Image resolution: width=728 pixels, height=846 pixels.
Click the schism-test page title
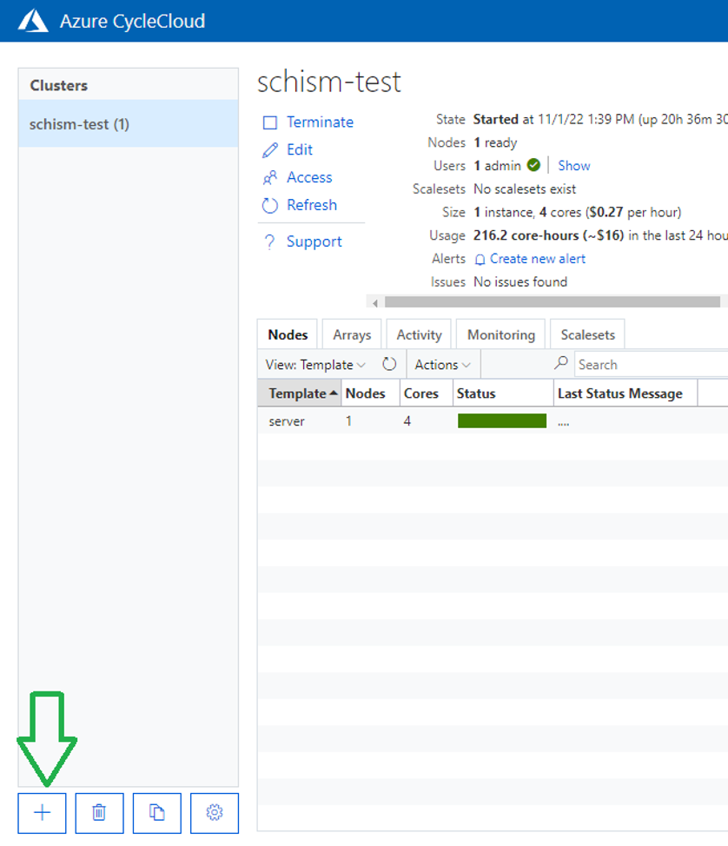328,82
